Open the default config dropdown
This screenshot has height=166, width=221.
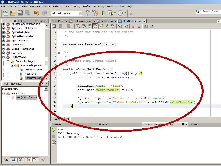(x=80, y=13)
